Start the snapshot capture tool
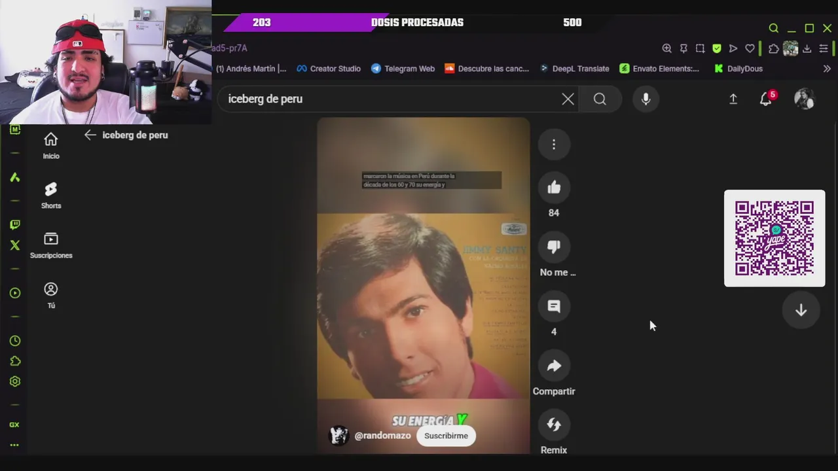Viewport: 838px width, 471px height. pyautogui.click(x=700, y=48)
